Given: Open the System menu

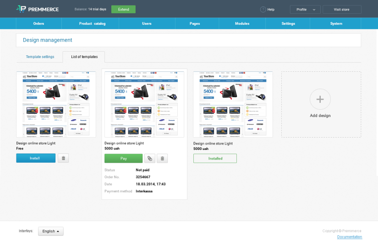Looking at the screenshot, I should point(336,23).
